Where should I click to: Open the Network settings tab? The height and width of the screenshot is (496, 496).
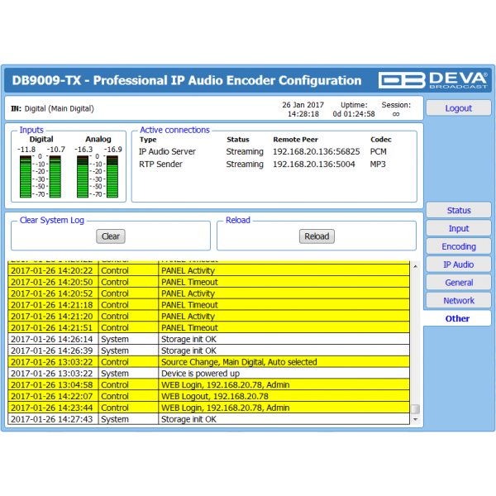coord(458,301)
